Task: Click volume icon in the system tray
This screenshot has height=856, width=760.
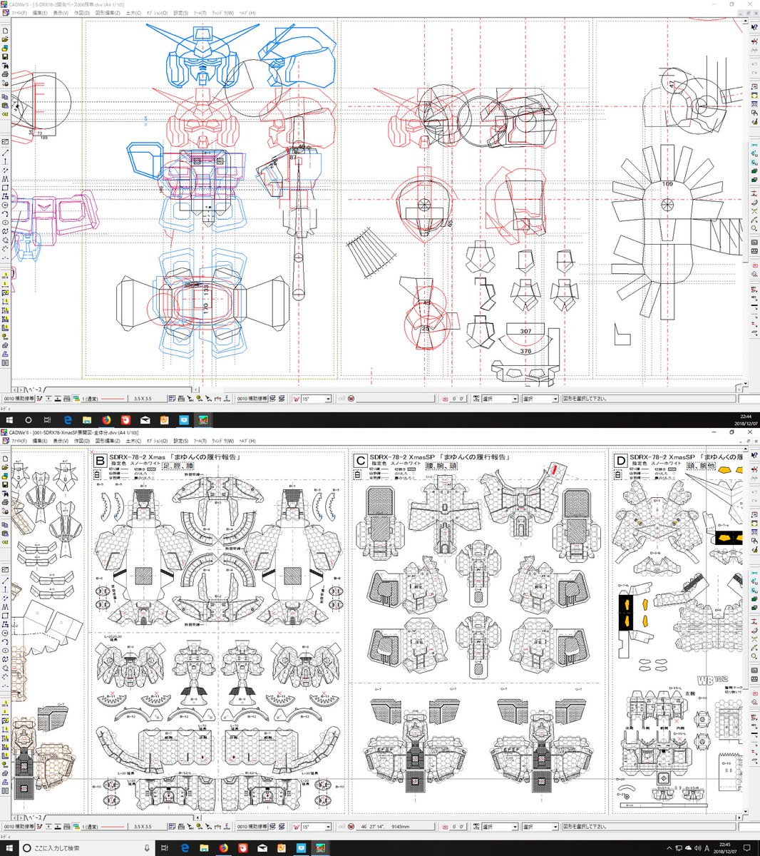Action: (x=698, y=848)
